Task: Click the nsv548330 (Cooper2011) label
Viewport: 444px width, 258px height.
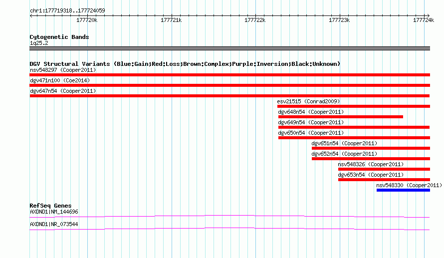Action: coord(409,185)
